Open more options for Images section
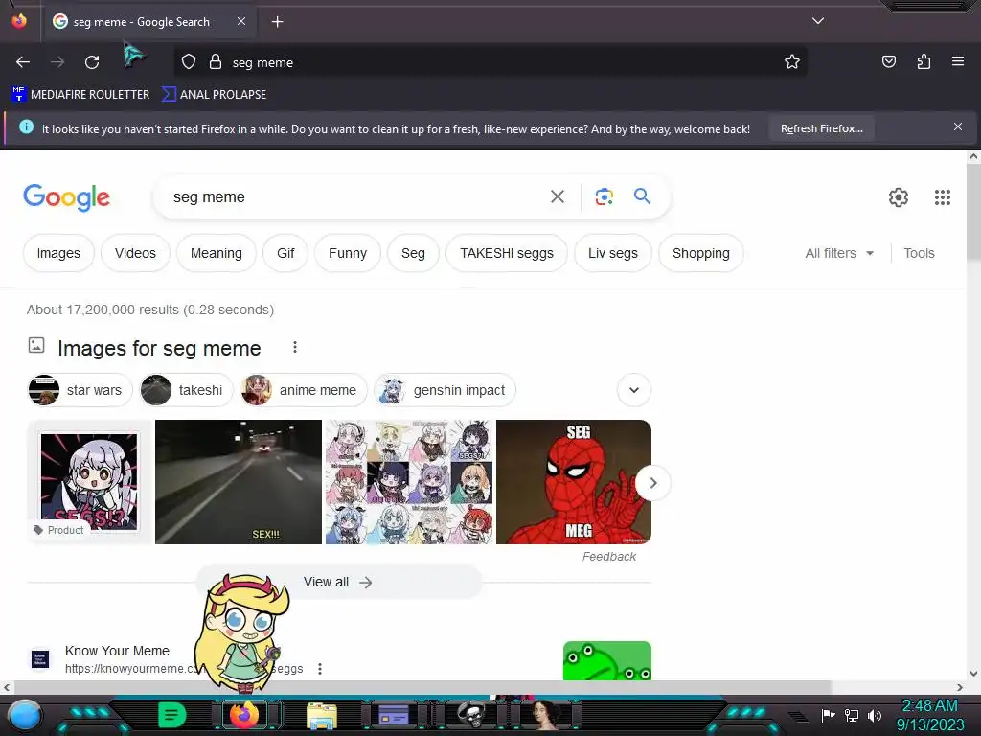The width and height of the screenshot is (981, 736). tap(295, 347)
